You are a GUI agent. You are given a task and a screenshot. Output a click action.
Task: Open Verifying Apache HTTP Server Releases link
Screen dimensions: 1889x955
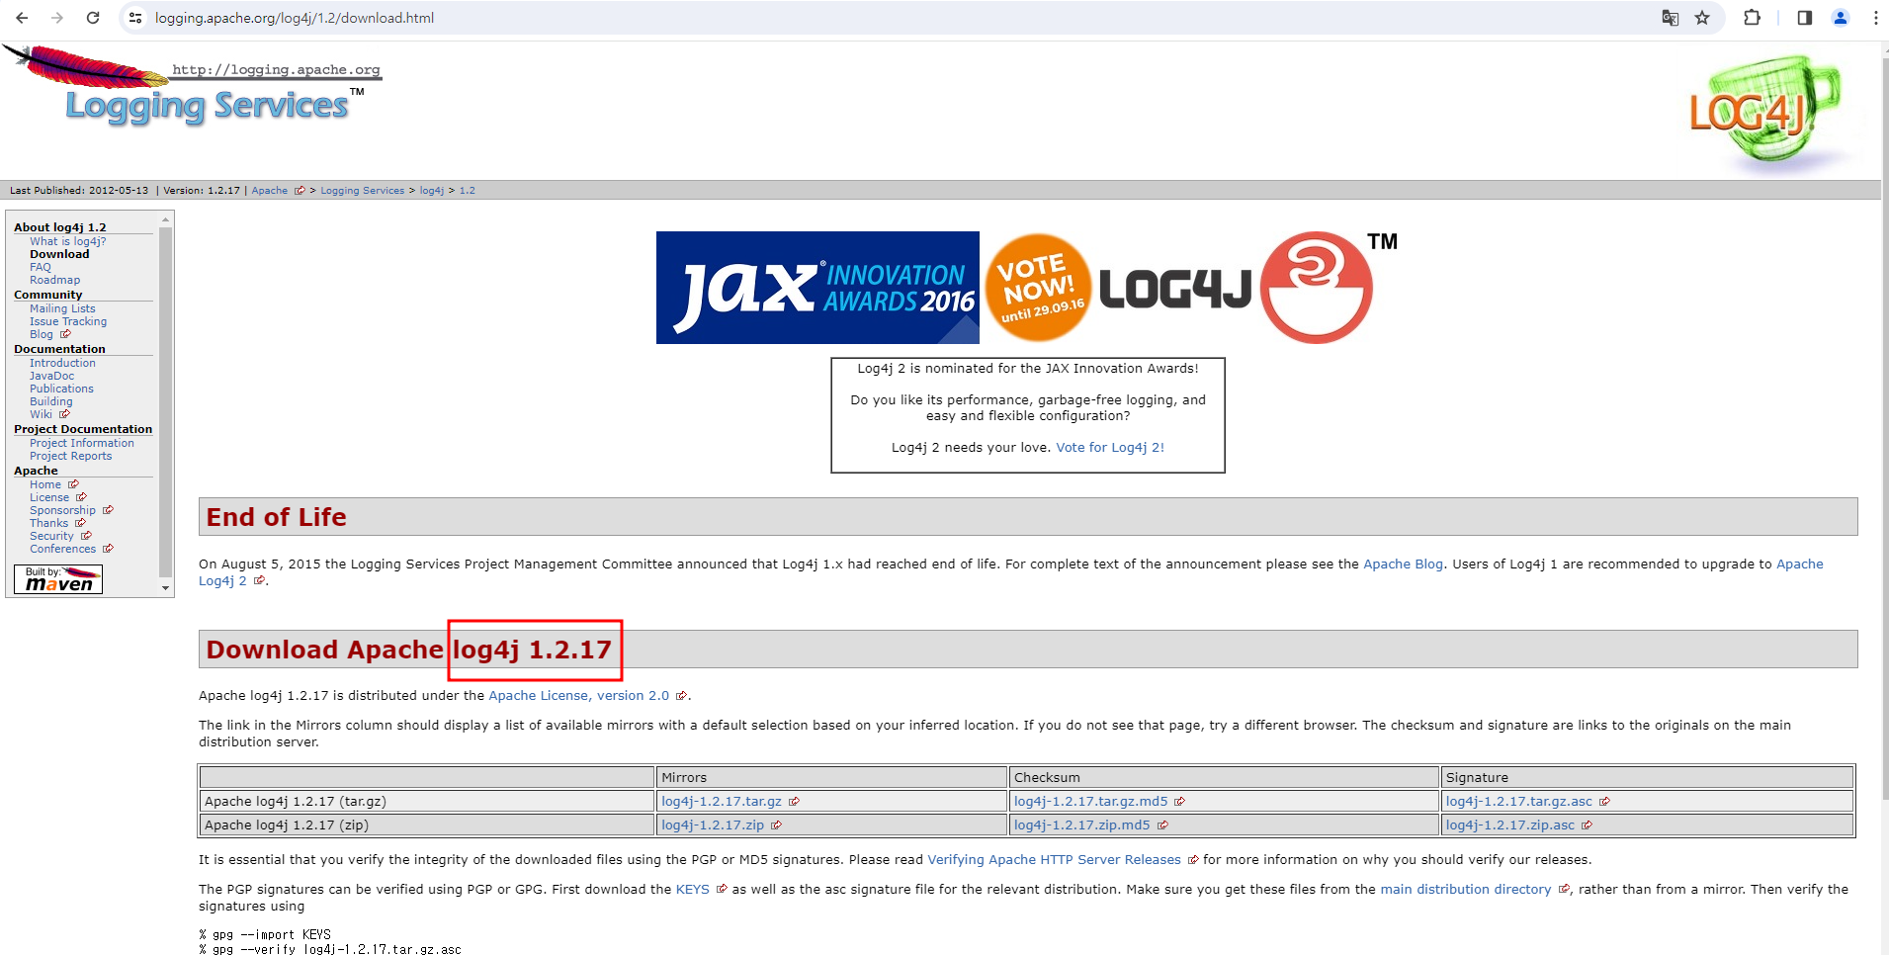pos(1054,860)
